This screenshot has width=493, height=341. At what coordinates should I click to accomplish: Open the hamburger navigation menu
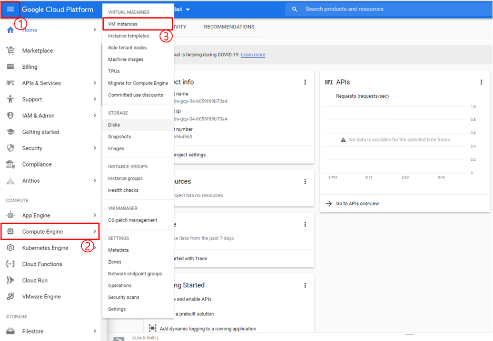pos(10,9)
